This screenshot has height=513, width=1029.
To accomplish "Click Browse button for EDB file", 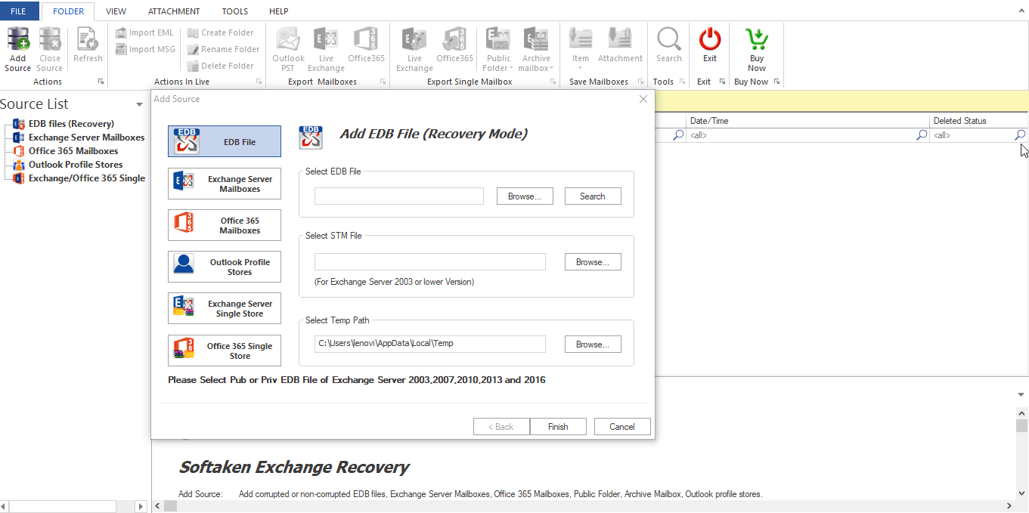I will tap(524, 196).
